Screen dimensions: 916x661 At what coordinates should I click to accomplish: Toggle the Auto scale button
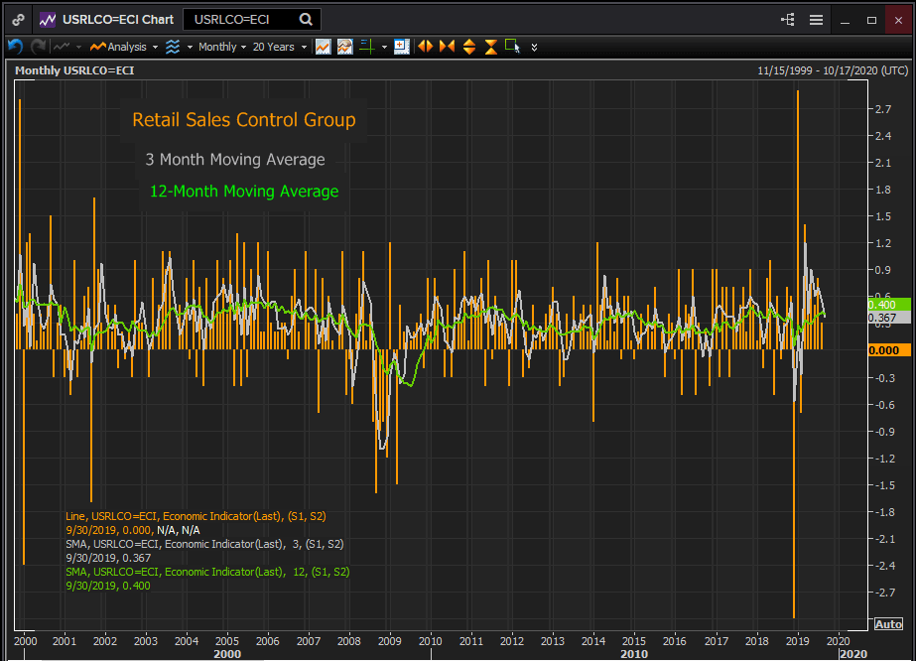887,624
